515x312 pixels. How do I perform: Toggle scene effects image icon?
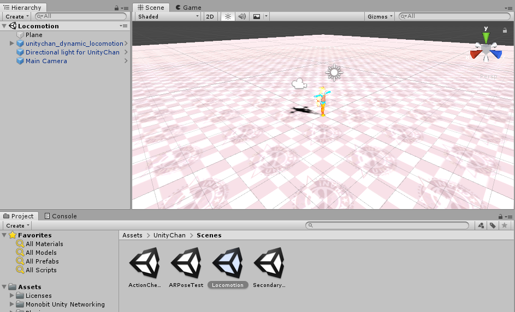pyautogui.click(x=257, y=16)
